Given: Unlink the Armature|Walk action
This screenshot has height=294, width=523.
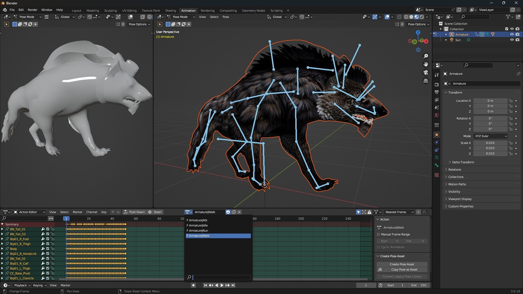Looking at the screenshot, I should 239,212.
